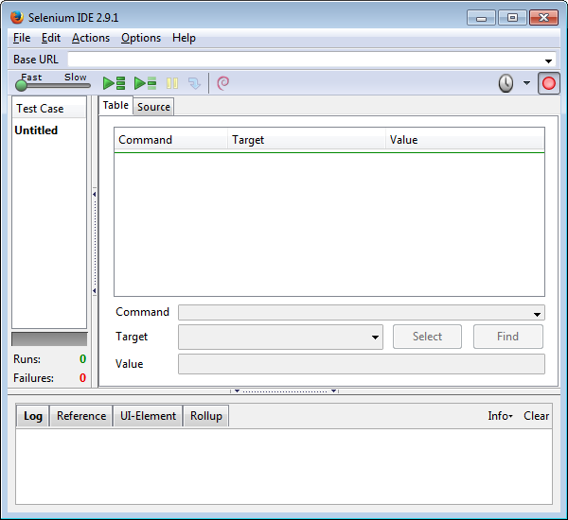The width and height of the screenshot is (568, 520).
Task: Click the Step icon in toolbar
Action: (x=194, y=83)
